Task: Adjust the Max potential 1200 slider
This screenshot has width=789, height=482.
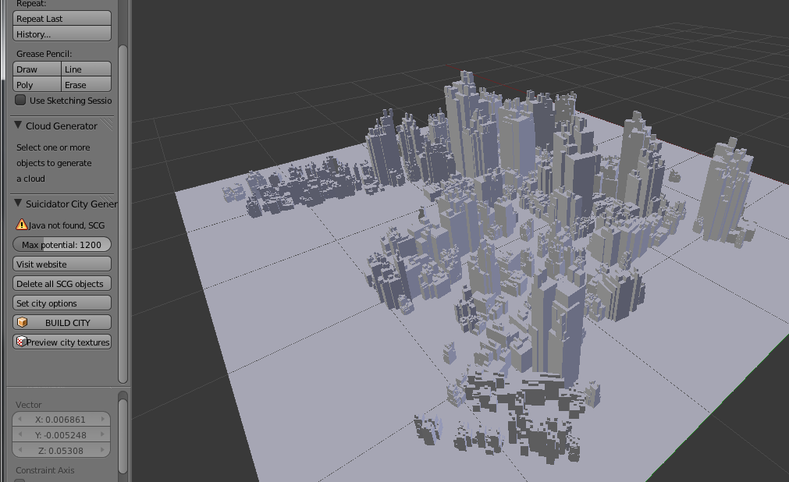Action: click(x=62, y=245)
